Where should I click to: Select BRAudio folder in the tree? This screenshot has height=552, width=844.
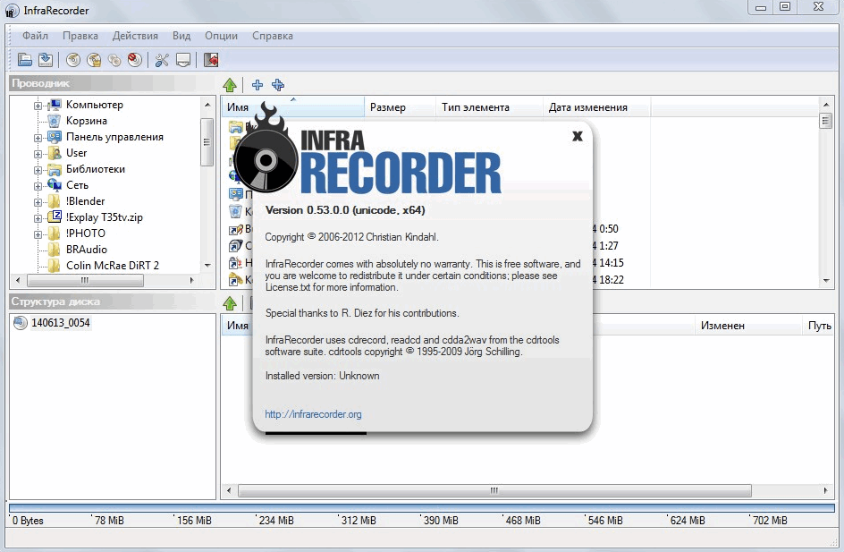[x=86, y=250]
